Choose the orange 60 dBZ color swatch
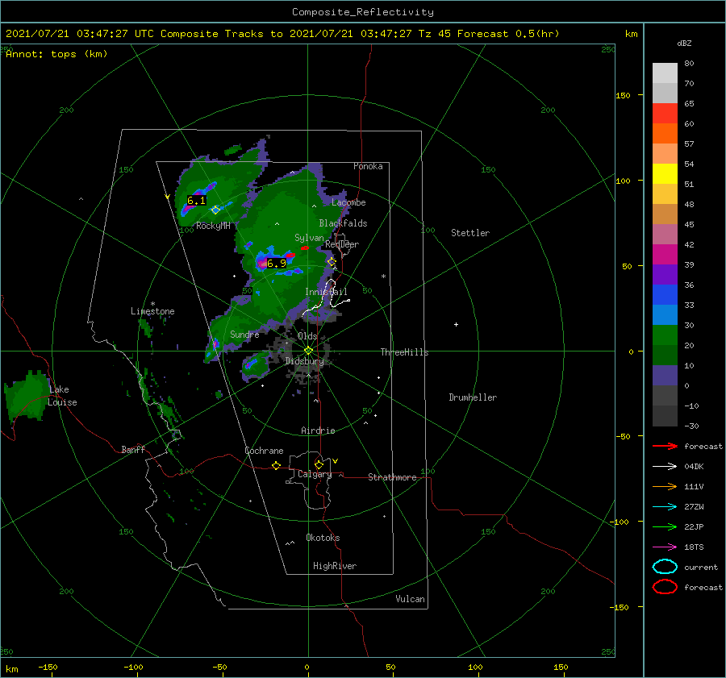Image resolution: width=726 pixels, height=678 pixels. click(665, 133)
